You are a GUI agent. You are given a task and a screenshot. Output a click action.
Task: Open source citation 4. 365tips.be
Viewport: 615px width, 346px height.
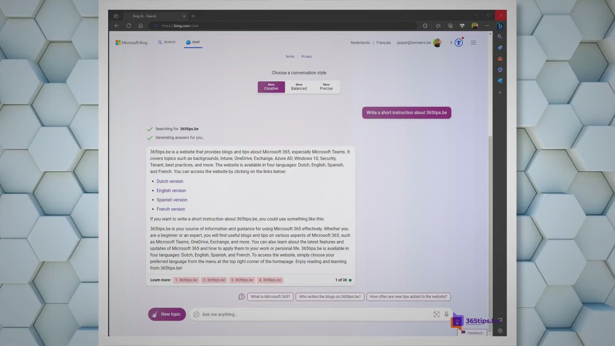pyautogui.click(x=270, y=280)
